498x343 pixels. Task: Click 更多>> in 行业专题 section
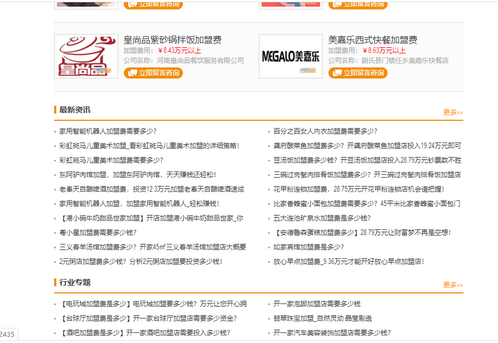(453, 285)
